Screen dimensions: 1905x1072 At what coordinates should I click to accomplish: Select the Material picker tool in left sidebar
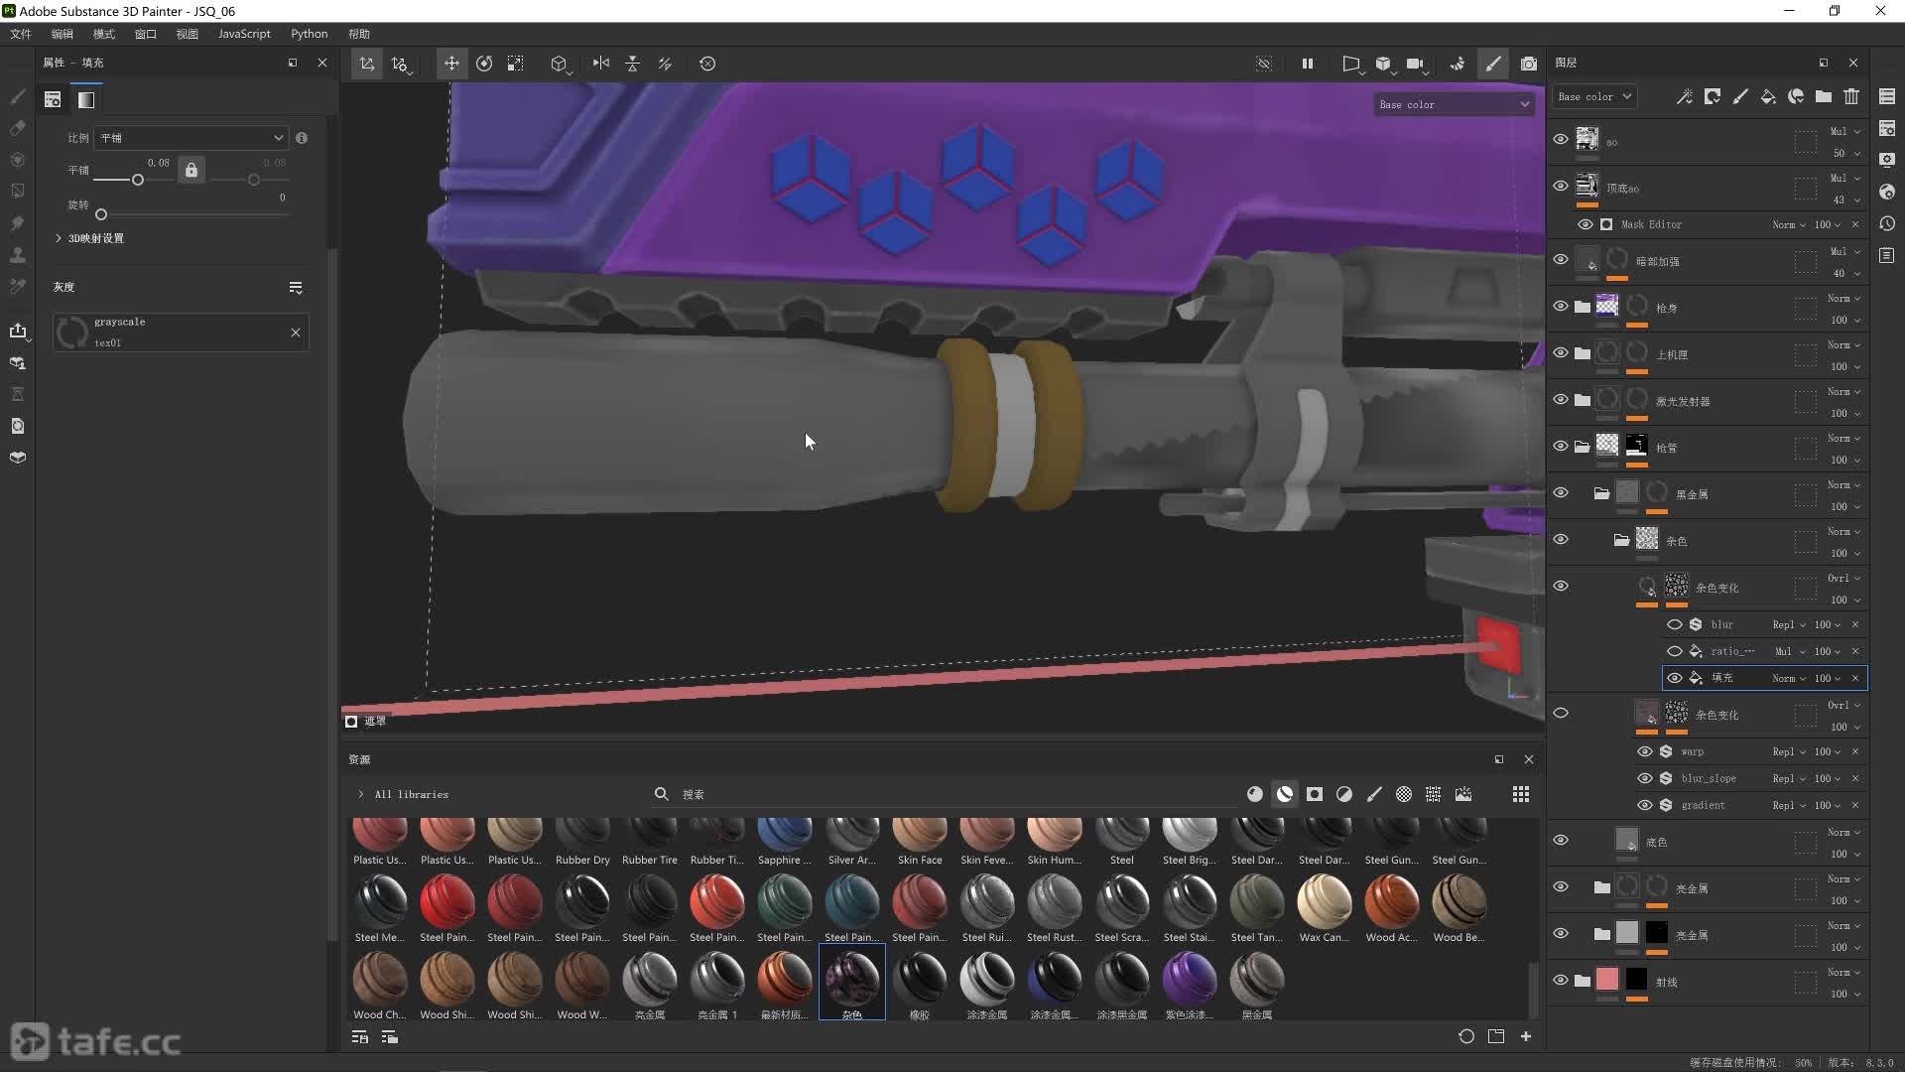(x=17, y=287)
